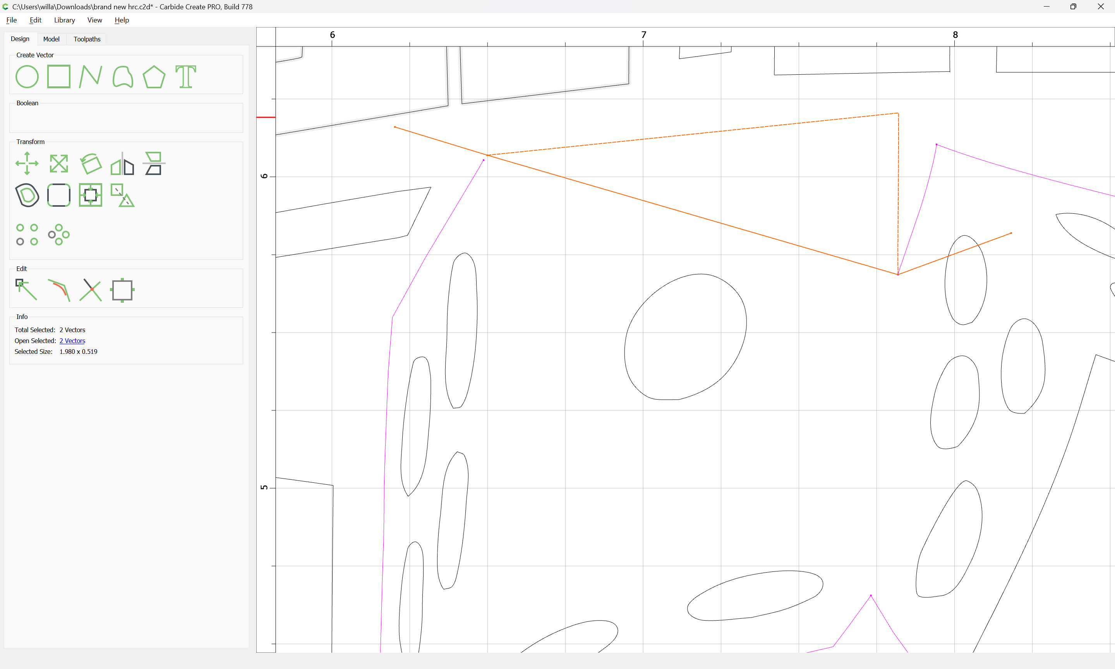This screenshot has height=669, width=1115.
Task: Restore down the Carbide Create window
Action: point(1074,7)
